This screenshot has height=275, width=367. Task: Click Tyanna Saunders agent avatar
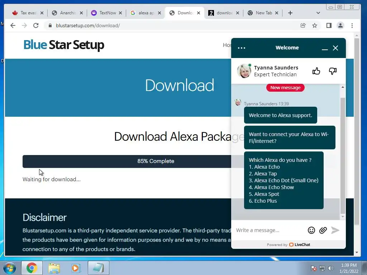[x=244, y=71]
